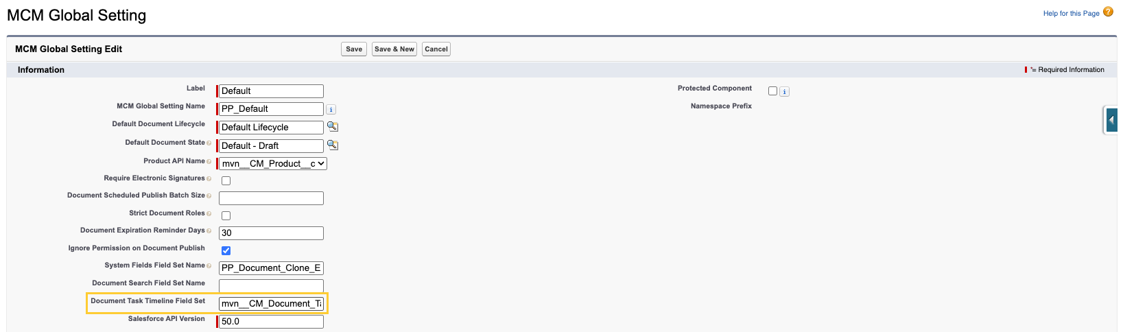Open the Help for this Page question-mark icon
The height and width of the screenshot is (332, 1123).
click(x=1108, y=12)
